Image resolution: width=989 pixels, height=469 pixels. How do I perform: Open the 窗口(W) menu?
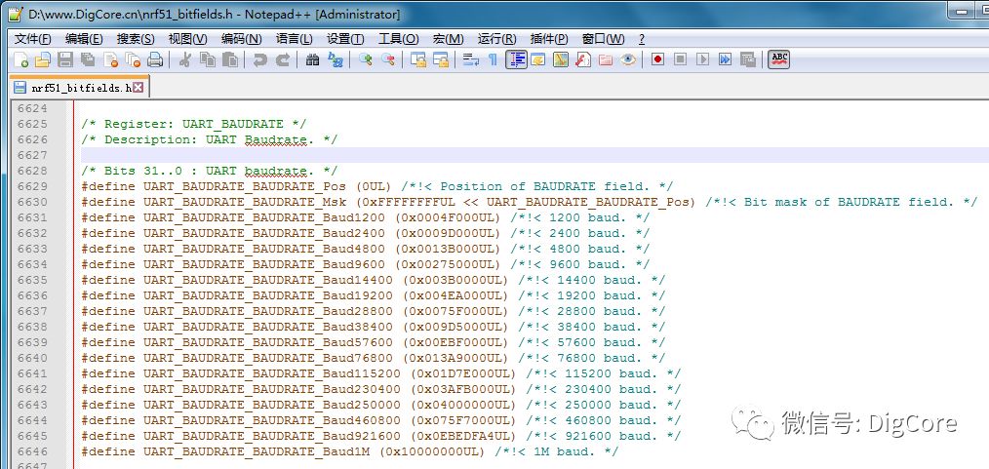pos(604,39)
